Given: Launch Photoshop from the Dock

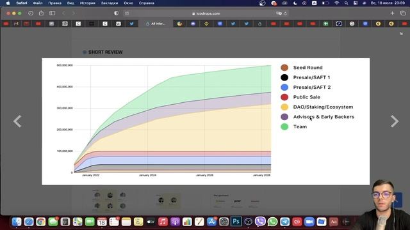Looking at the screenshot, I should coord(236,222).
